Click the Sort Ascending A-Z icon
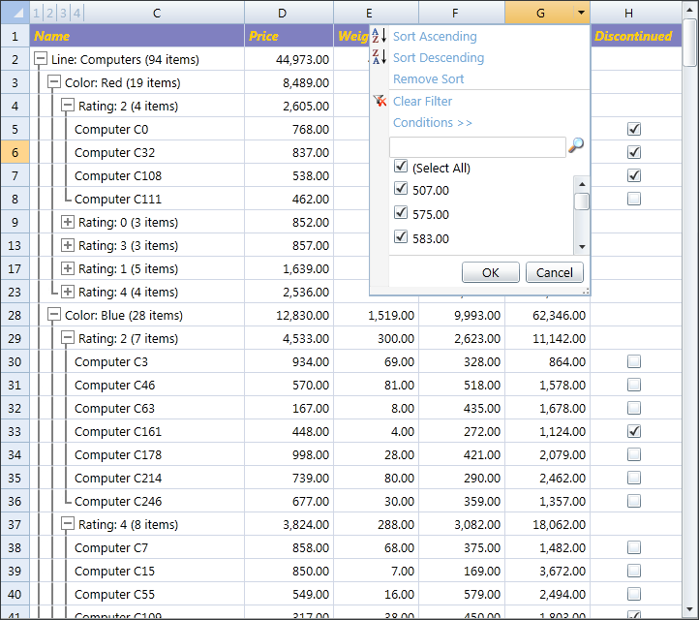699x620 pixels. (379, 36)
